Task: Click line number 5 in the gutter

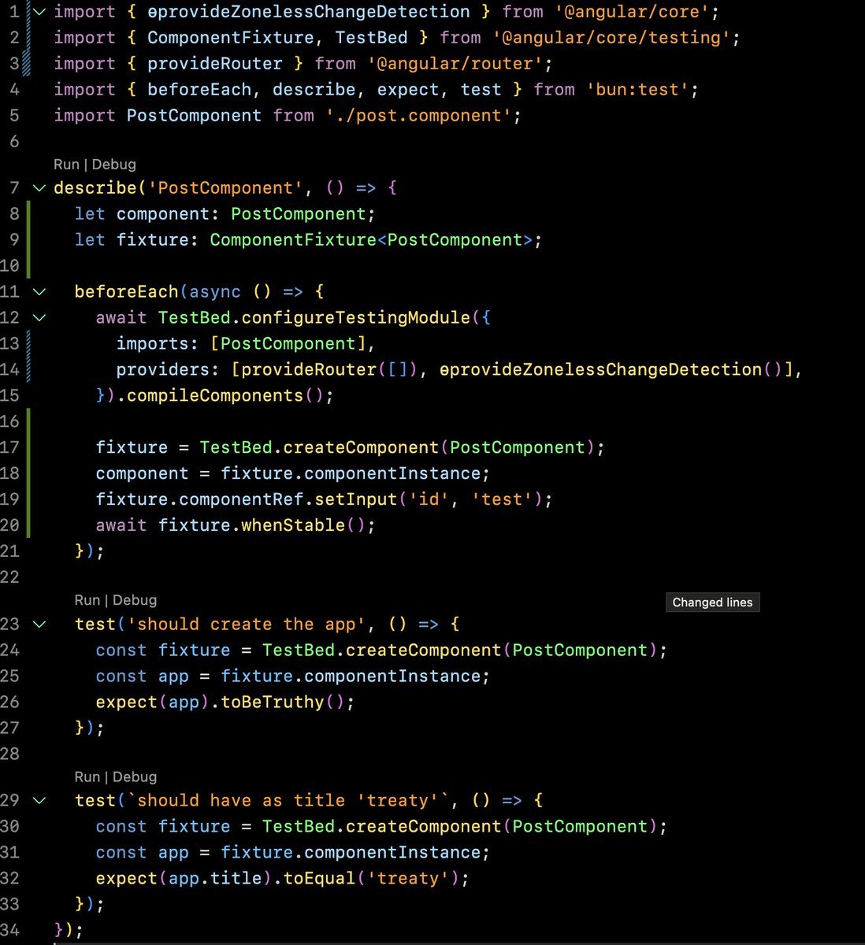Action: (x=14, y=116)
